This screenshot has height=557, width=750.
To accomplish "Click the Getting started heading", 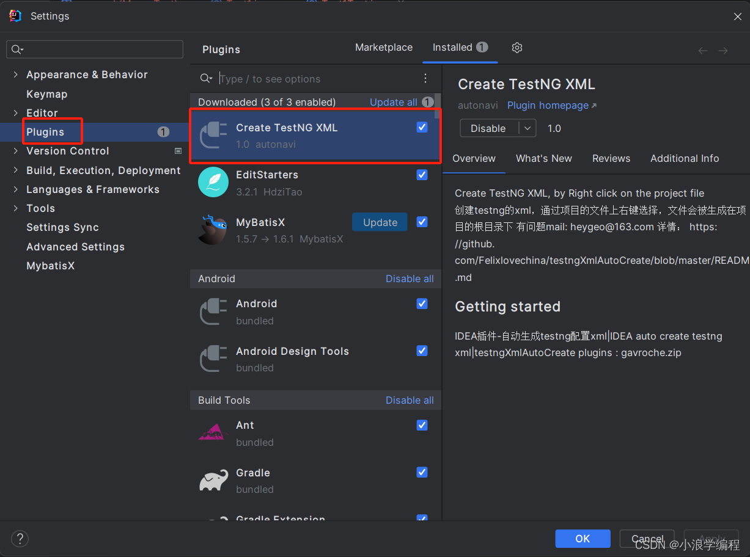I will [507, 307].
